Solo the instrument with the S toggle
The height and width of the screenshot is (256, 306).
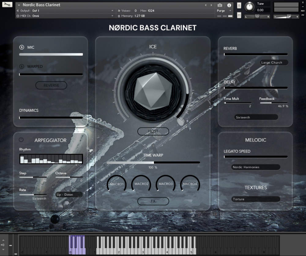click(x=239, y=5)
